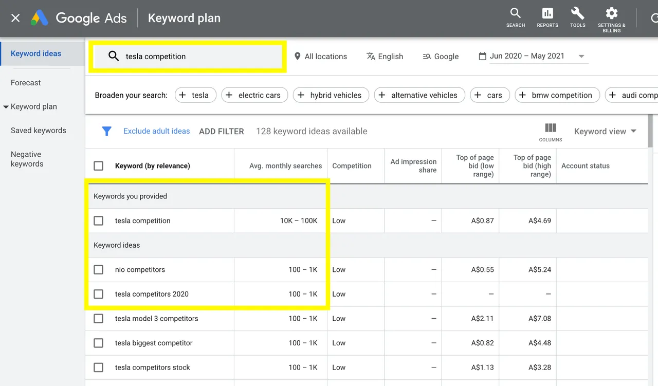Click the vertical scrollbar of the keyword table
This screenshot has height=386, width=658.
tap(651, 132)
